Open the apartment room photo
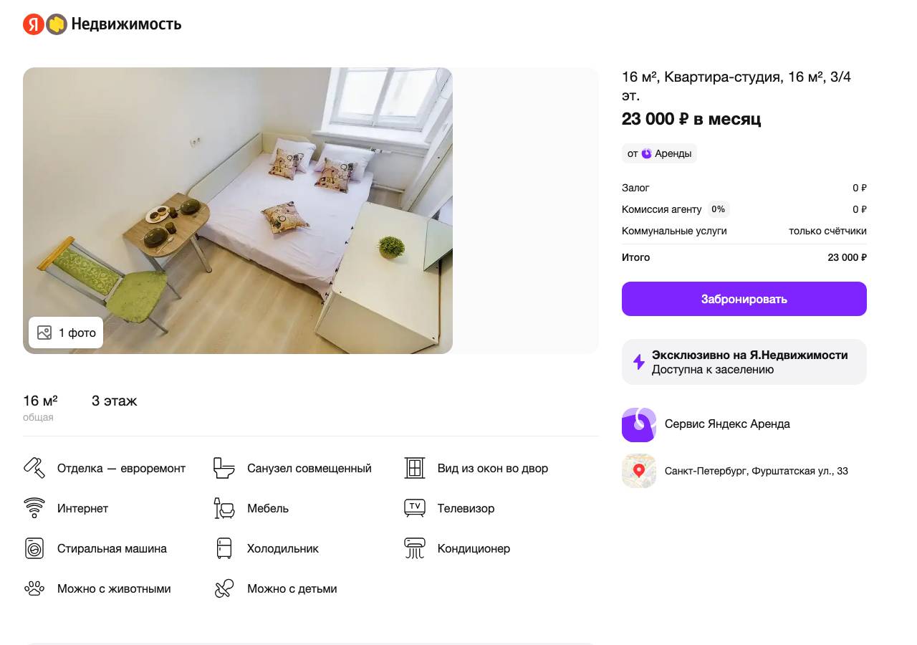This screenshot has height=645, width=917. 238,211
